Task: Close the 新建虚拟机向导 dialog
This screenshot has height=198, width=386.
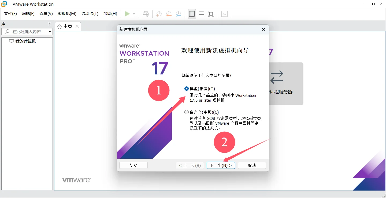Action: pos(263,29)
